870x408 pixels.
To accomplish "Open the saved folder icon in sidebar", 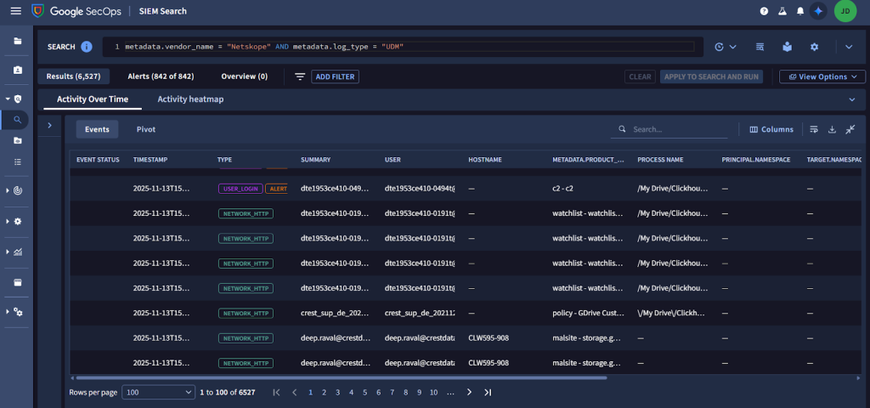I will click(x=18, y=141).
